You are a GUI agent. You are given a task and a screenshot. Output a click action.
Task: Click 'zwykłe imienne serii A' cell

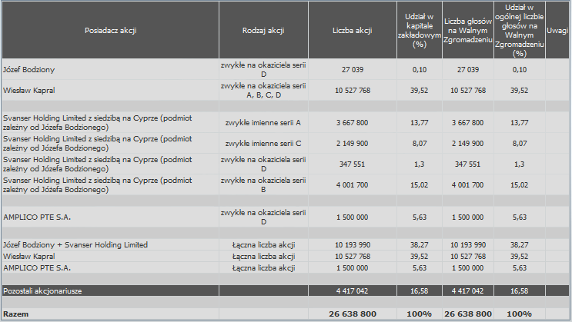pyautogui.click(x=263, y=123)
